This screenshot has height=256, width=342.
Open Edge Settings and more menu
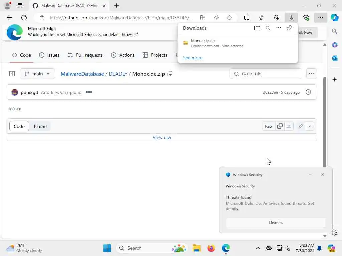pos(320,18)
